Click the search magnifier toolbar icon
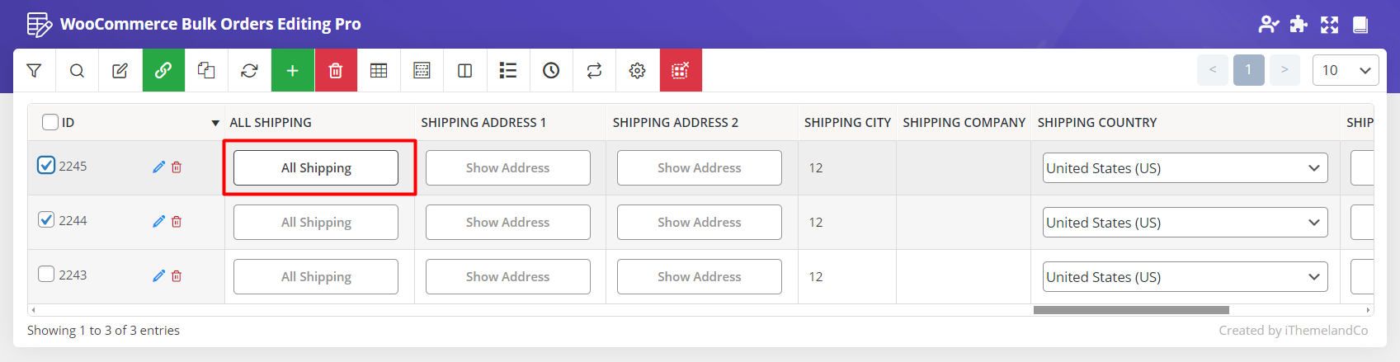 coord(77,71)
